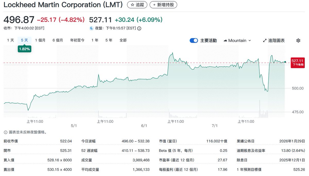Click the star icon inside the 追蹤 button
The width and height of the screenshot is (309, 176).
(132, 5)
